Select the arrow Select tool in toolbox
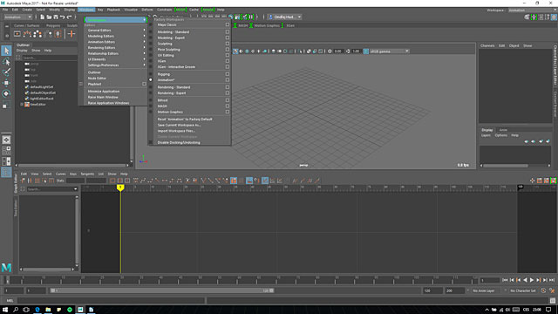This screenshot has width=558, height=314. point(6,51)
